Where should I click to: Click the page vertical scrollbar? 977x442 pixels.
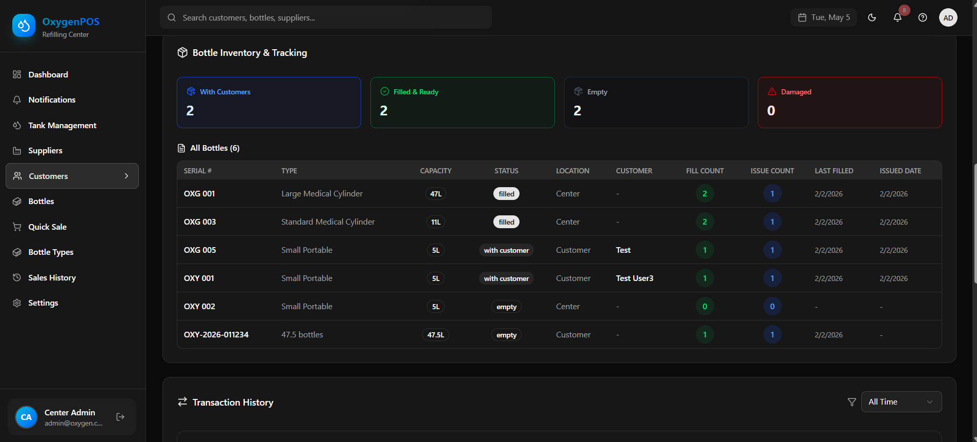tap(974, 224)
